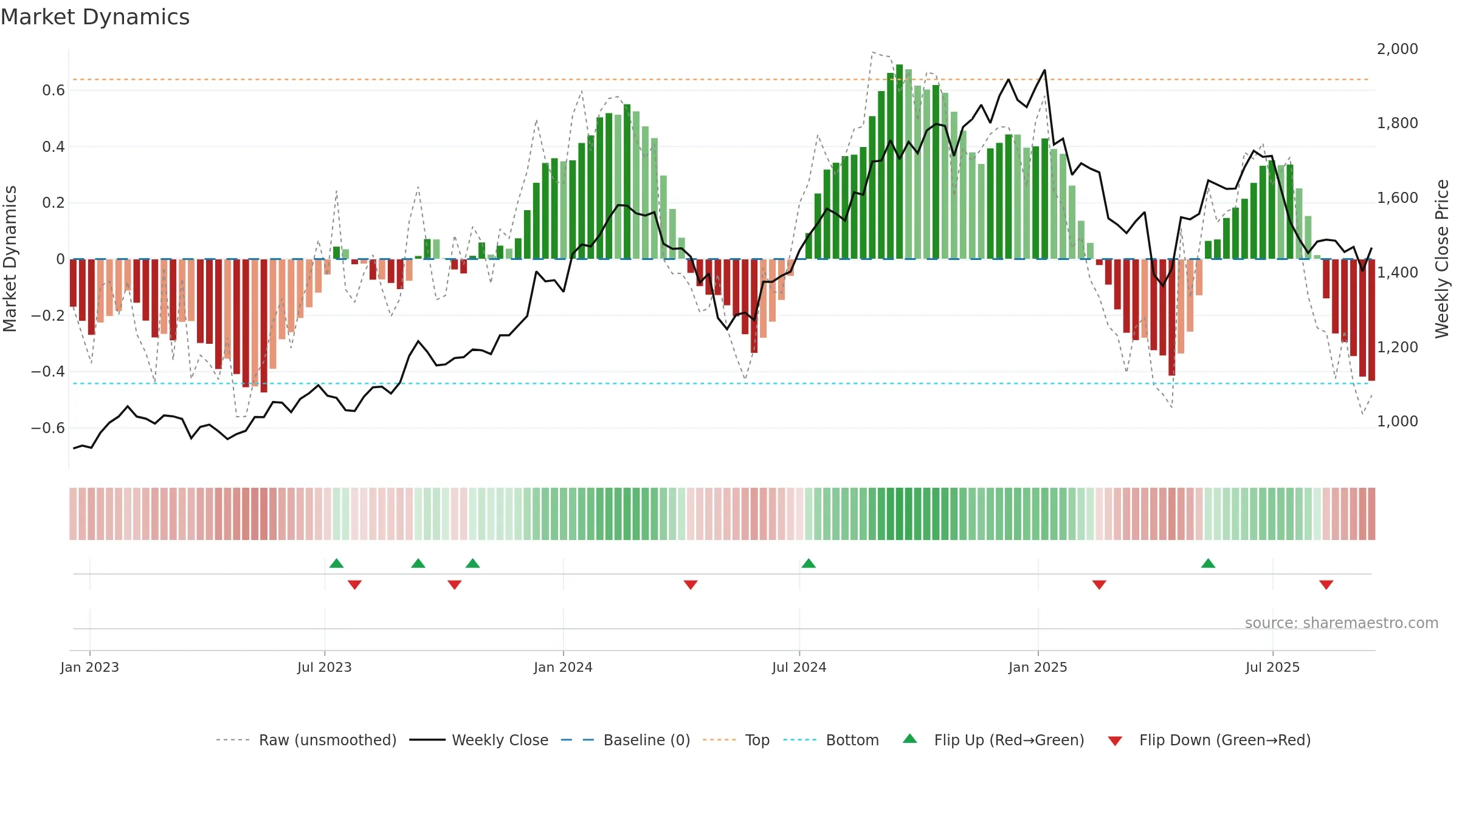This screenshot has height=820, width=1459.
Task: Select the Flip Down marker around February 2025
Action: (x=1099, y=585)
